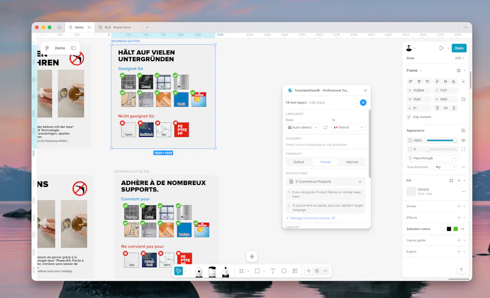Switch to the BLR - Brand Store tab
This screenshot has height=298, width=490.
point(118,27)
